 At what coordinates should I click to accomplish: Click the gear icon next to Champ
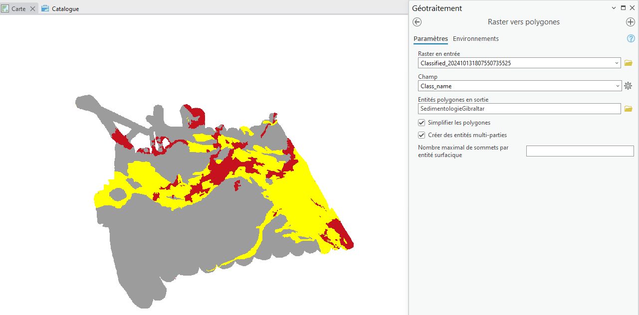pyautogui.click(x=628, y=86)
